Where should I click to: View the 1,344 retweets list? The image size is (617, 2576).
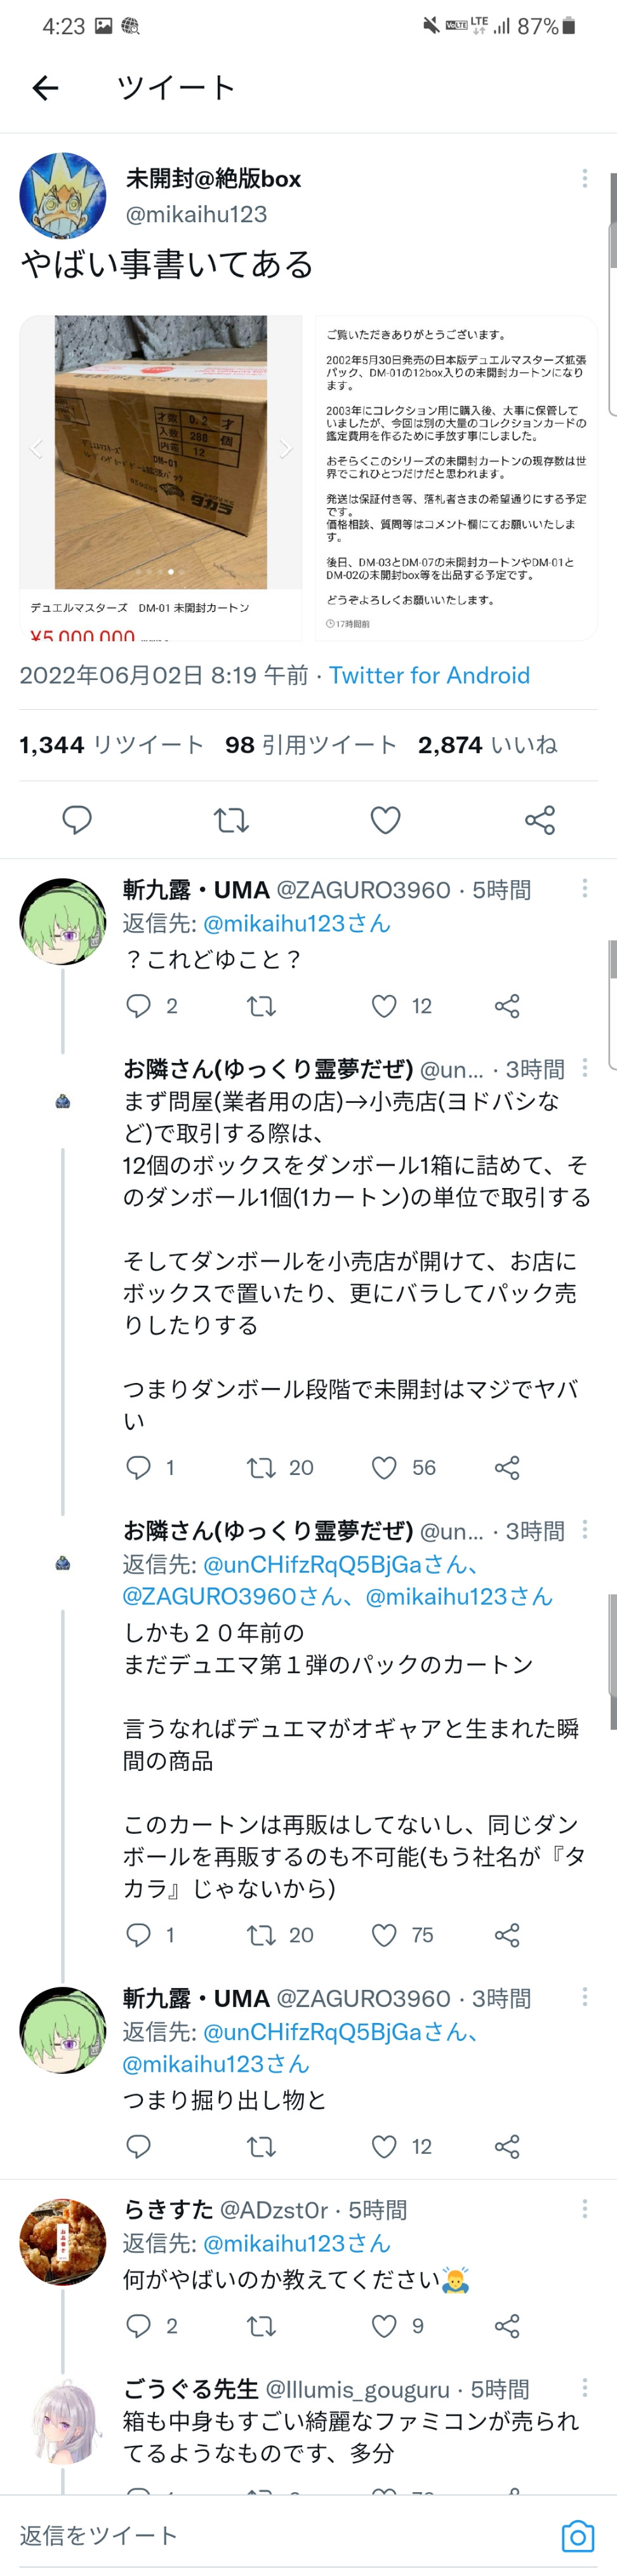111,745
